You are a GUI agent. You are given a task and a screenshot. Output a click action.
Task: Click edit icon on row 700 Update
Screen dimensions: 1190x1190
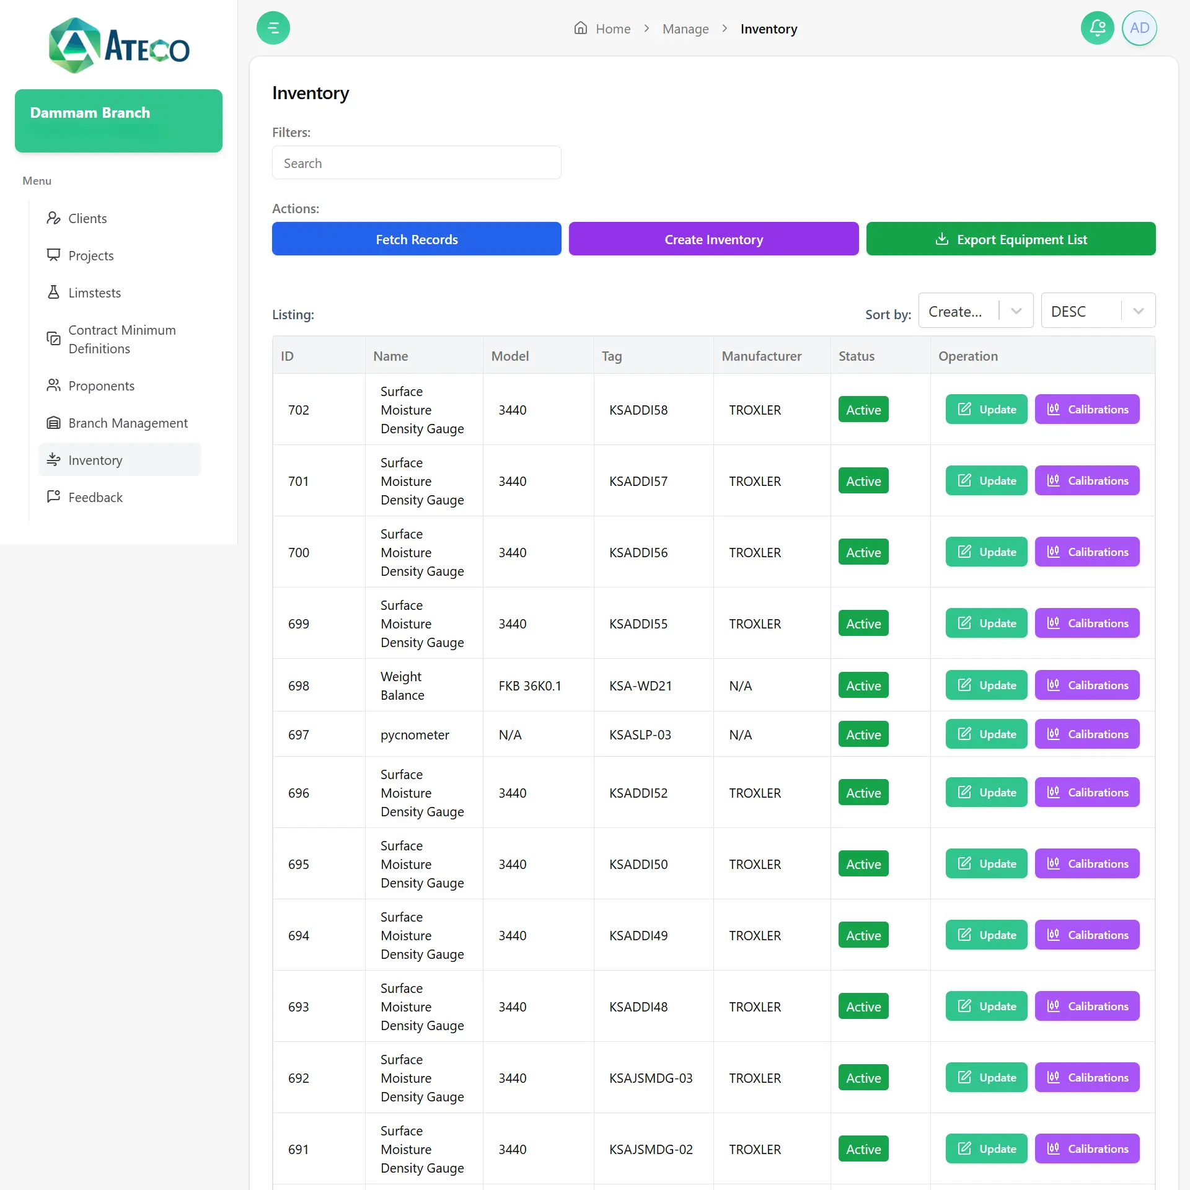[x=964, y=552]
